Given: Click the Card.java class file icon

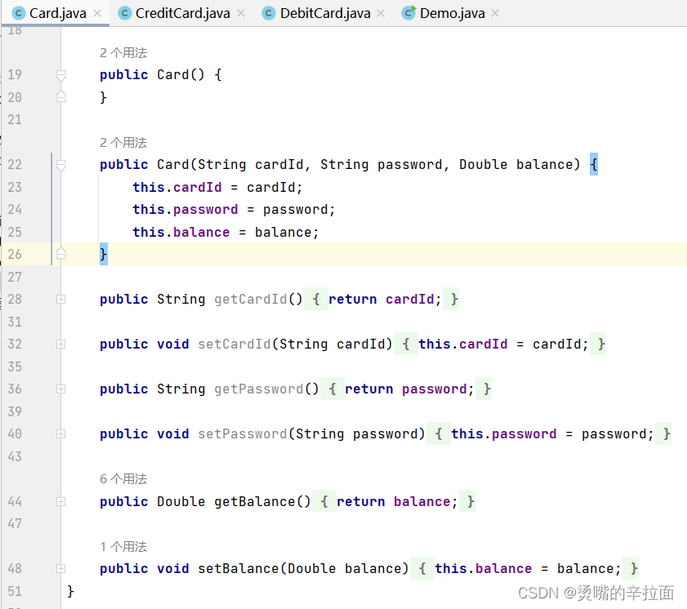Looking at the screenshot, I should 17,13.
